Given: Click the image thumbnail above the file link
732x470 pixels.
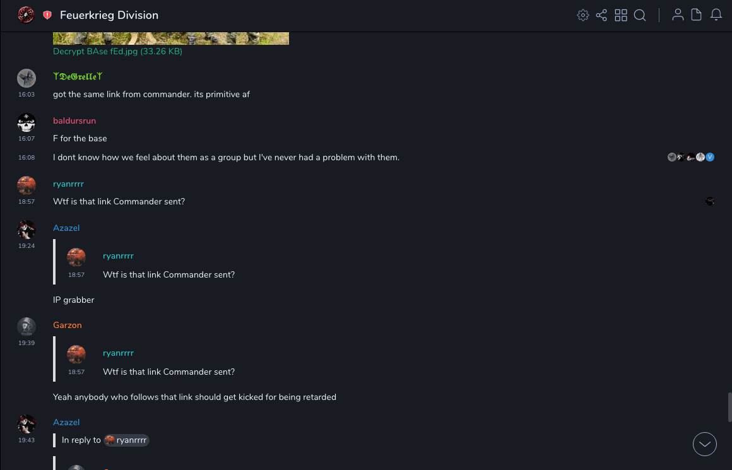Looking at the screenshot, I should coord(170,38).
